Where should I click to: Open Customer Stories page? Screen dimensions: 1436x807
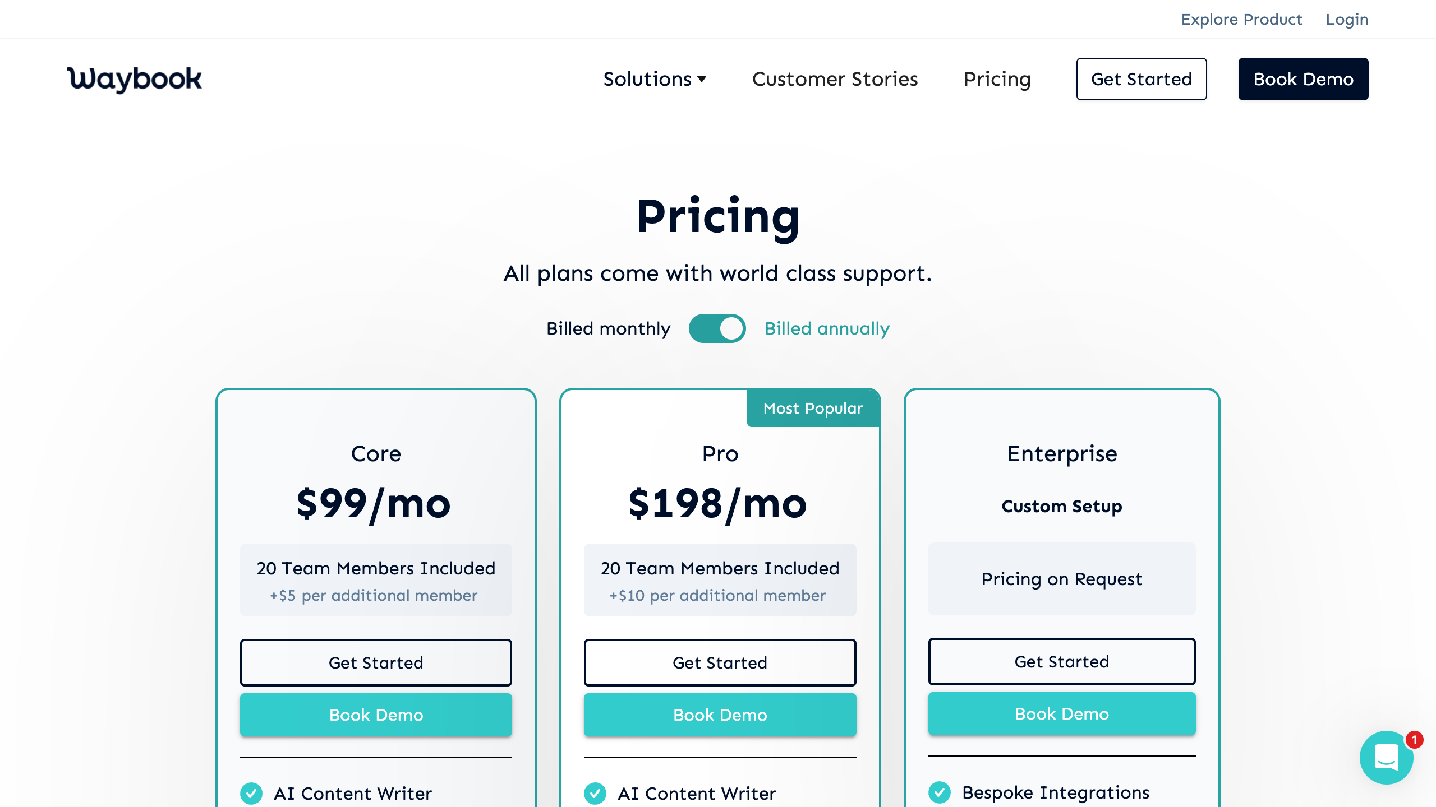(835, 79)
